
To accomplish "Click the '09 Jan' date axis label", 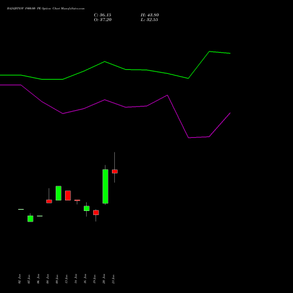I will (x=57, y=279).
